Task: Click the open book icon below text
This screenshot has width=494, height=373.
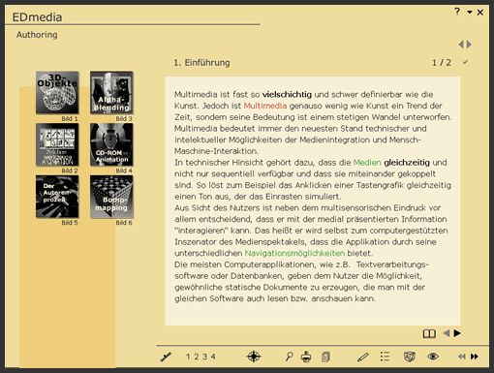Action: 429,333
